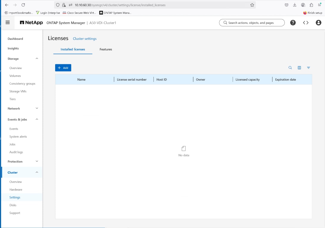
Task: Open Tiers in the sidebar
Action: click(13, 99)
